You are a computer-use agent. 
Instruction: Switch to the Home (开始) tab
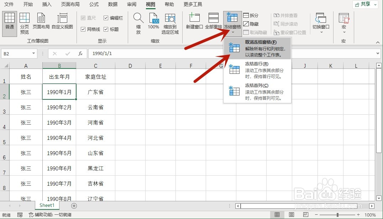(x=28, y=4)
